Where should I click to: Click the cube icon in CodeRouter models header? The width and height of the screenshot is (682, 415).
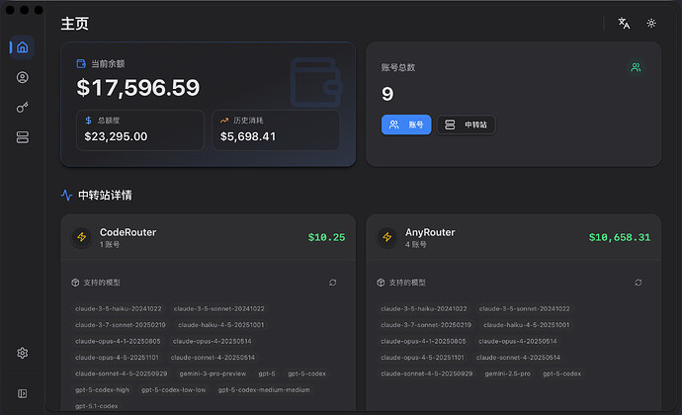pyautogui.click(x=75, y=283)
